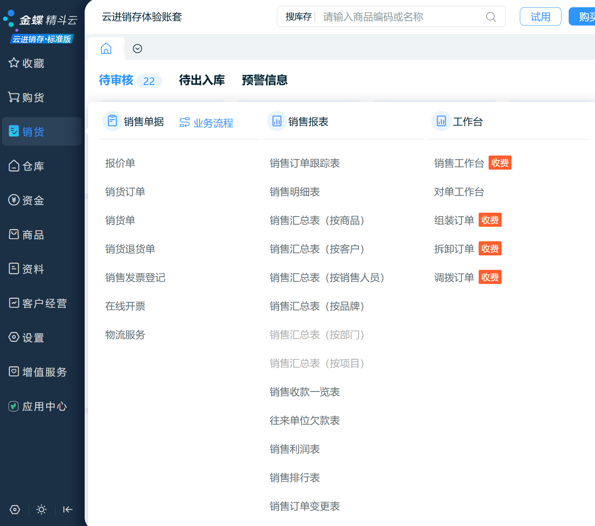Open the 资金 funds sidebar item
Screen dimensions: 595x526
tap(26, 200)
